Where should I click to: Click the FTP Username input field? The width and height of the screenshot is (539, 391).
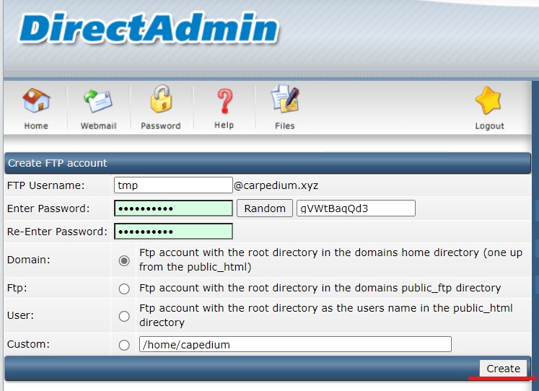pyautogui.click(x=173, y=185)
